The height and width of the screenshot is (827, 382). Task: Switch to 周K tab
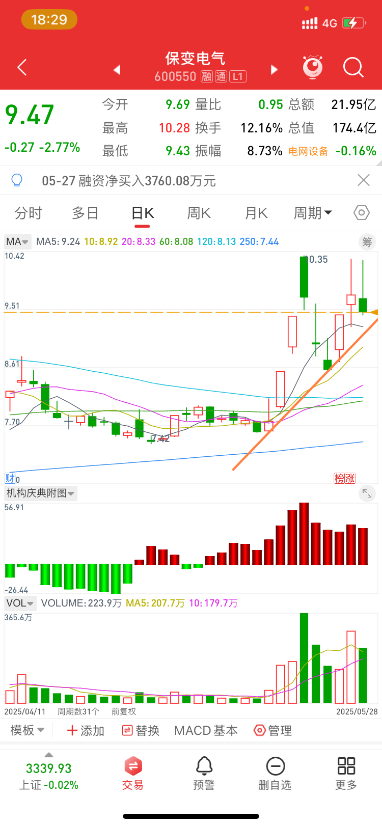tap(199, 213)
